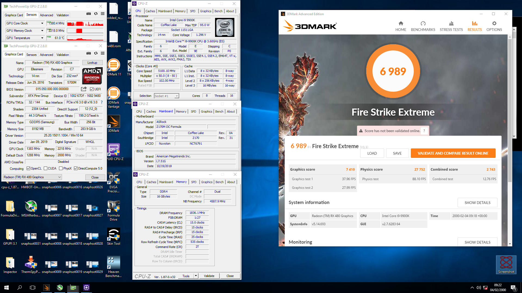
Task: Switch to Advanced tab in GPU-Z Sensors window
Action: point(46,15)
